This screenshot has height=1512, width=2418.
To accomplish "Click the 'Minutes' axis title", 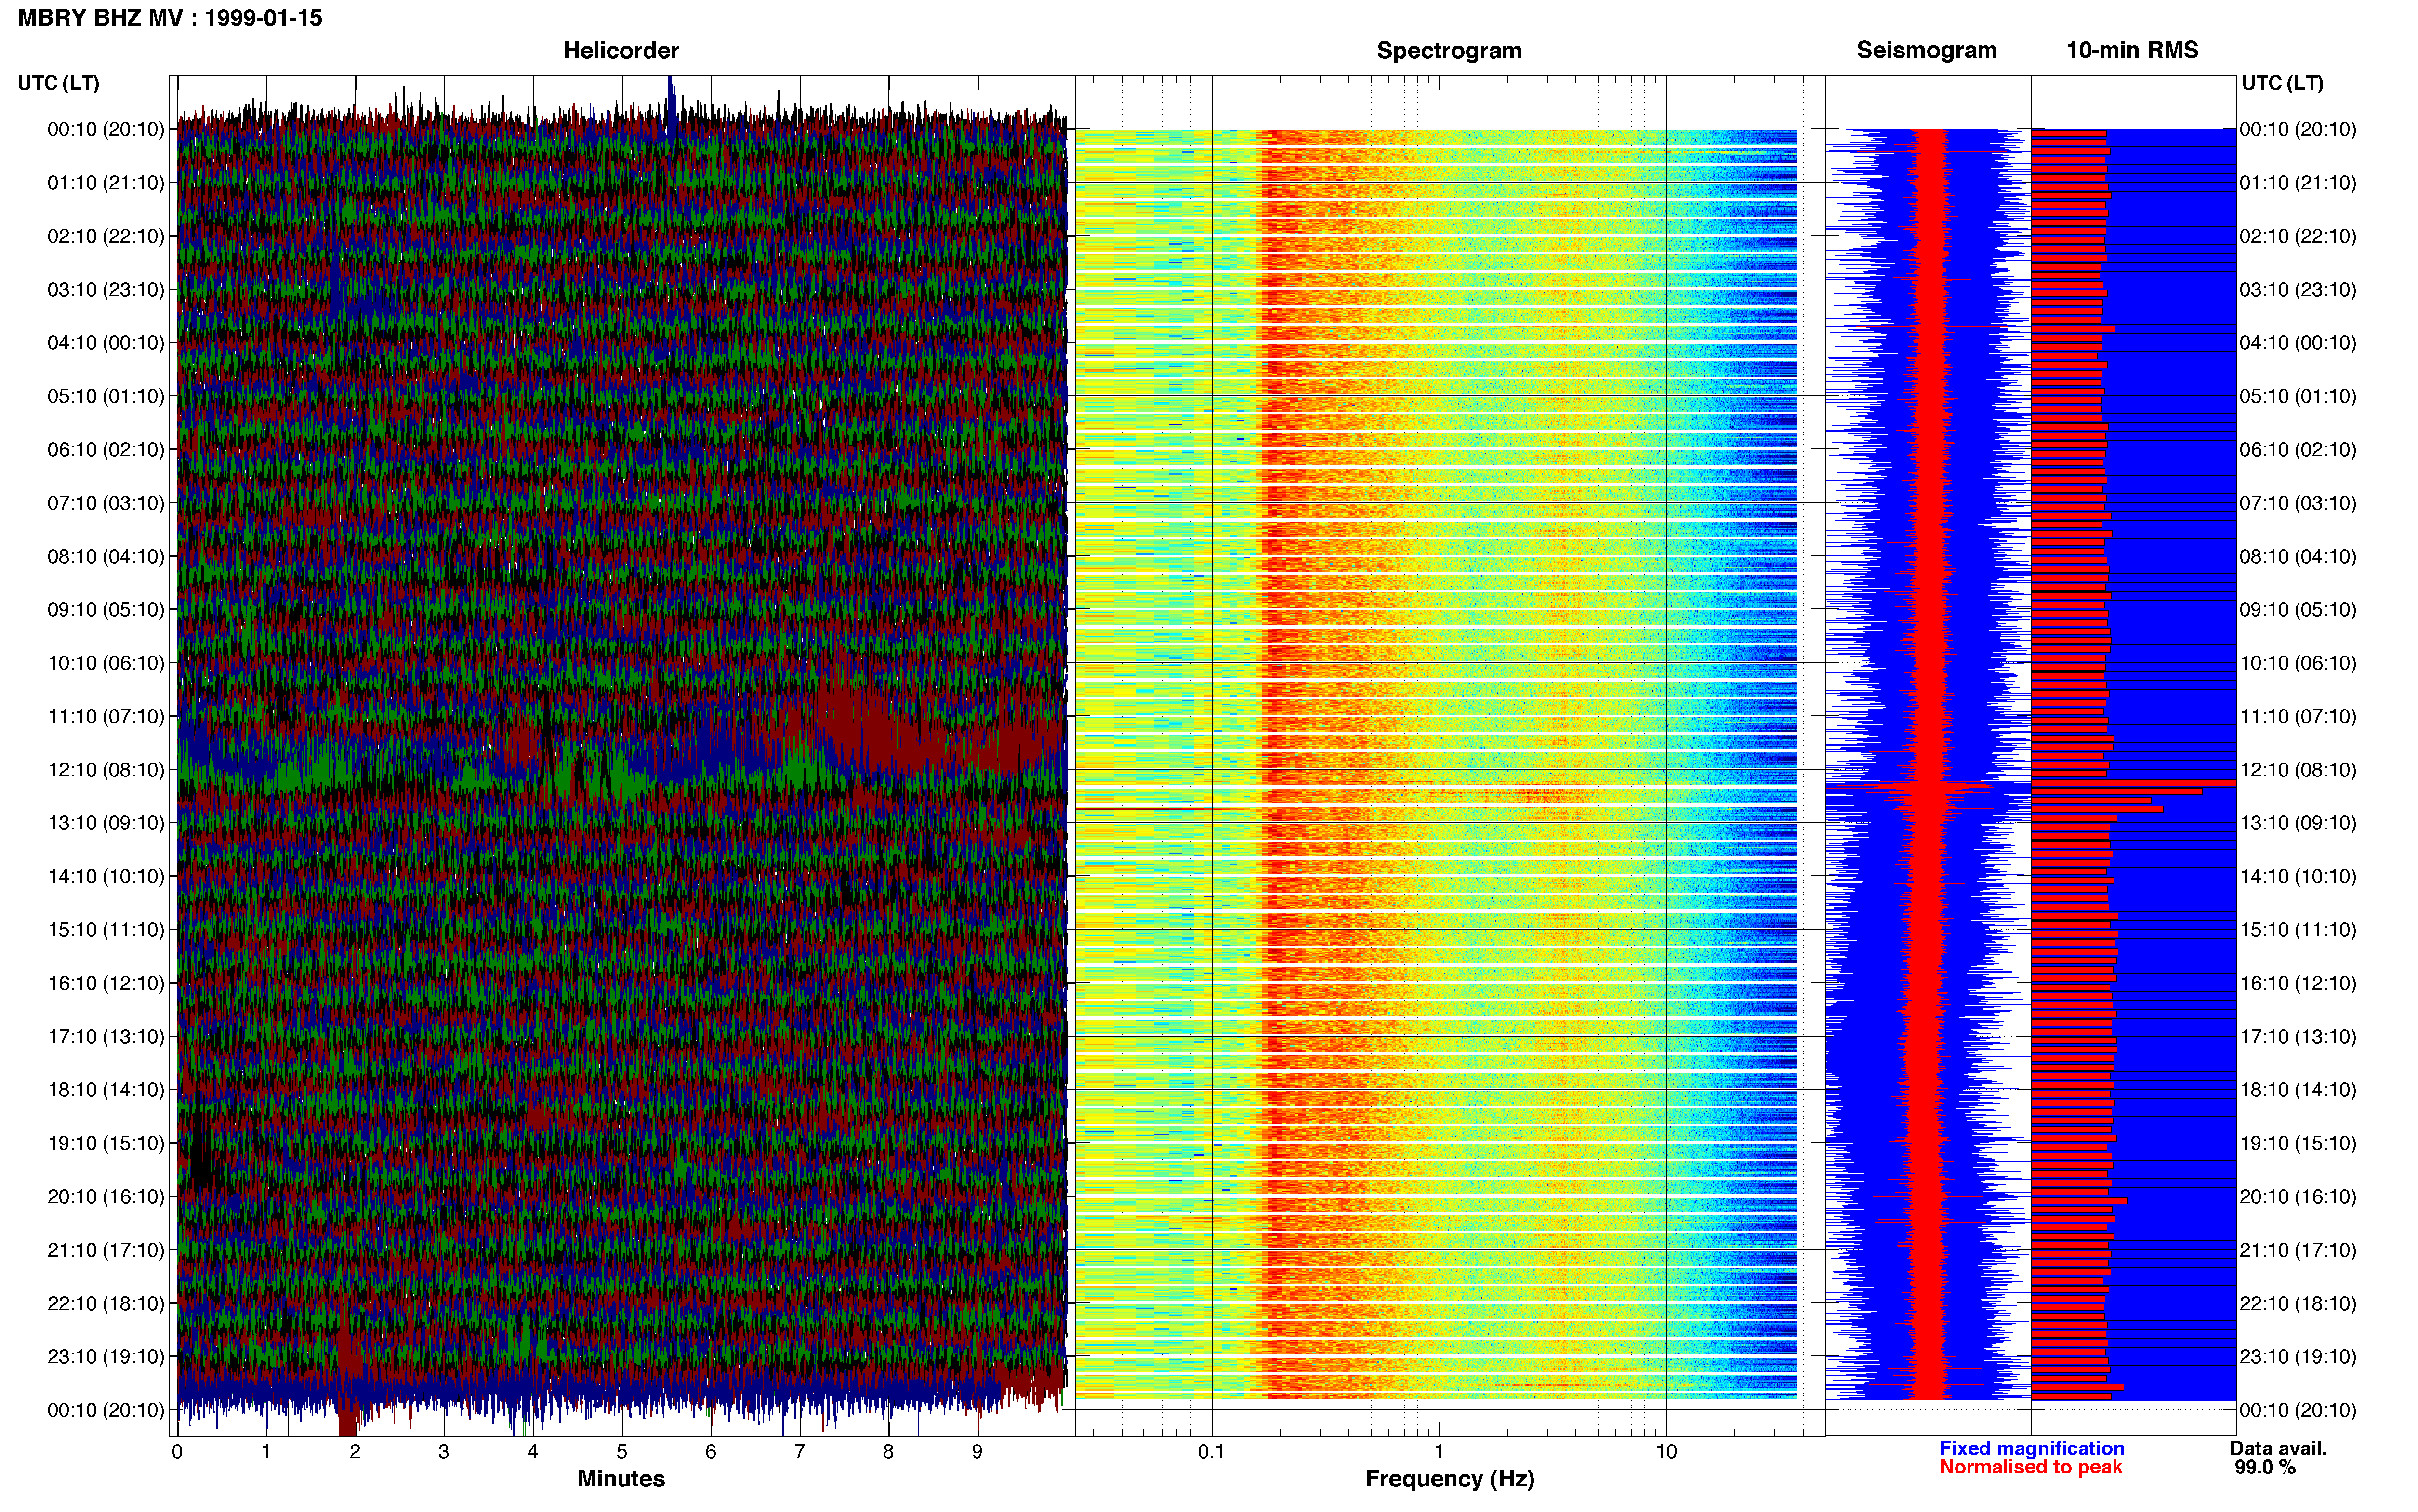I will tap(621, 1479).
